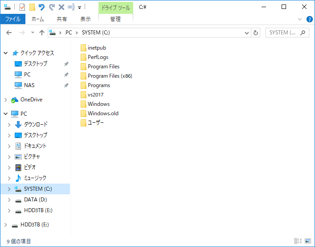The image size is (315, 247).
Task: Select ドキュメント in navigation pane
Action: (x=35, y=146)
